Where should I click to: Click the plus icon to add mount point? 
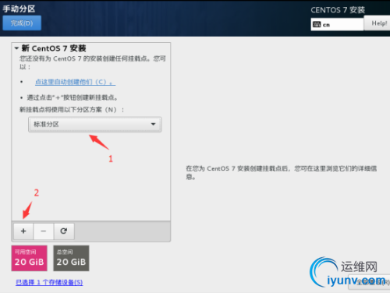click(x=23, y=231)
